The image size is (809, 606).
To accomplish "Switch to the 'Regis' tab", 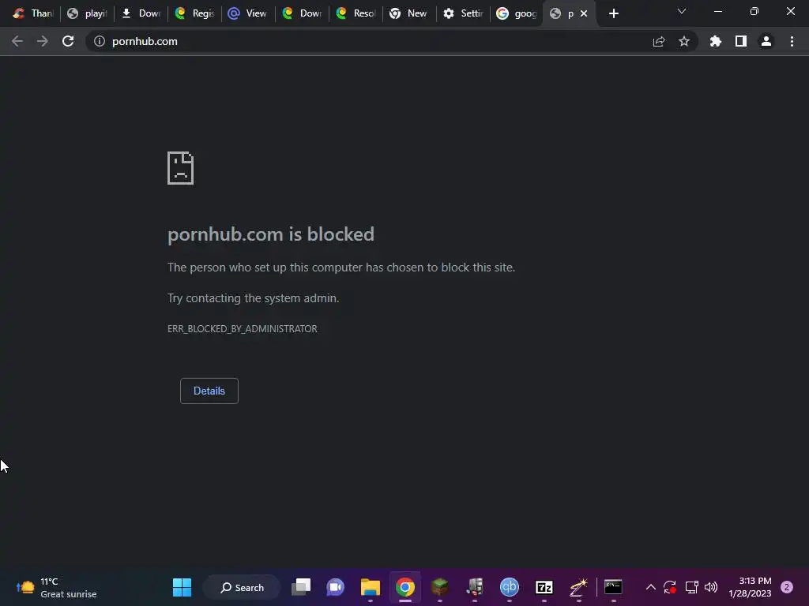I will click(195, 13).
